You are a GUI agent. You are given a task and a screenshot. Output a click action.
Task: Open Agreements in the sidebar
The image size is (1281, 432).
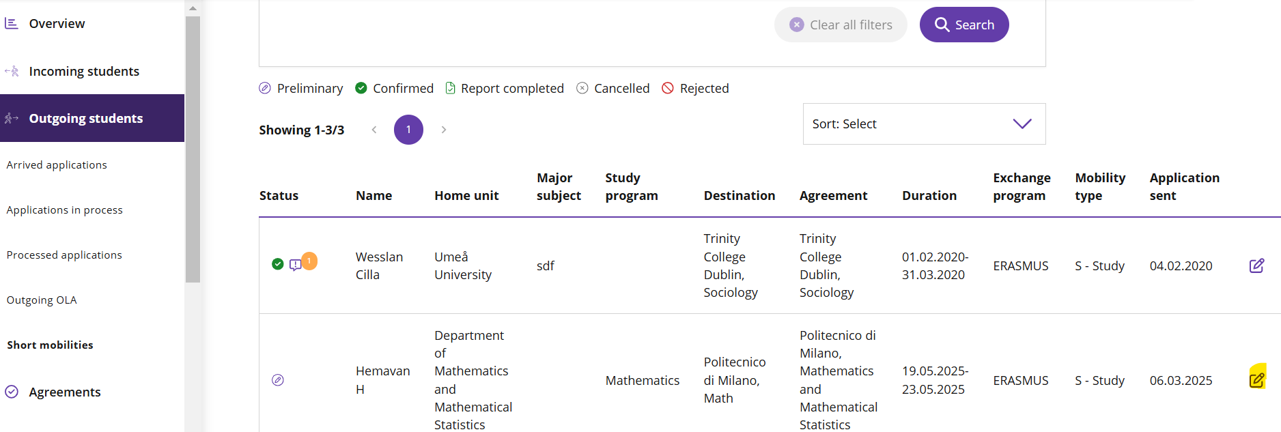click(65, 392)
